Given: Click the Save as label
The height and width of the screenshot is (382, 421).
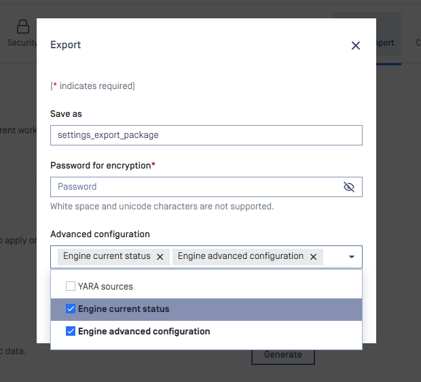Looking at the screenshot, I should pos(66,114).
